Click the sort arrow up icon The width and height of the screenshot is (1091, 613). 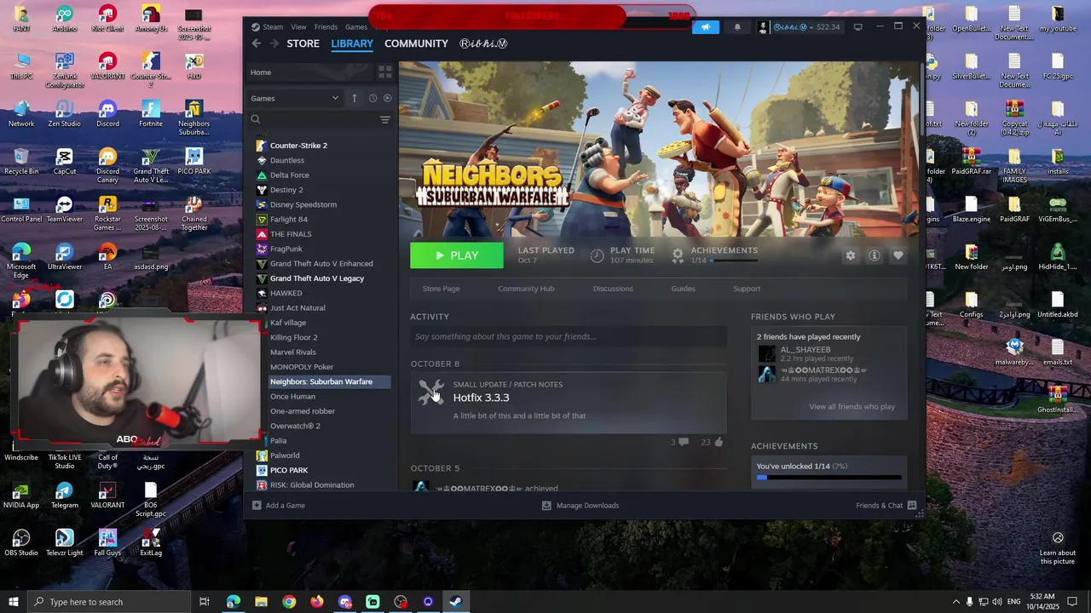point(355,98)
